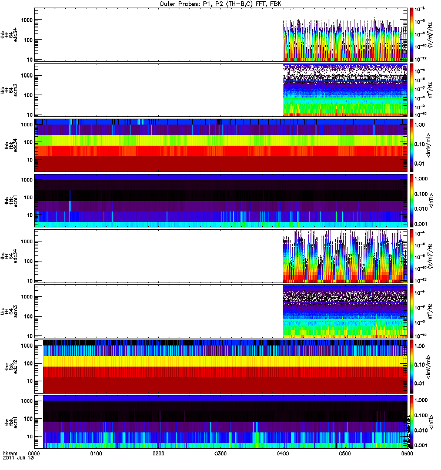441x470 pixels.
Task: Click '100' y-tick of thc fff edc34 panel
Action: tap(28, 261)
